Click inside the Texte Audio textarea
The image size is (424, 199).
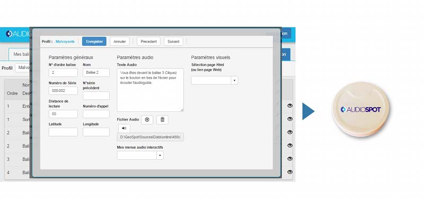(151, 90)
